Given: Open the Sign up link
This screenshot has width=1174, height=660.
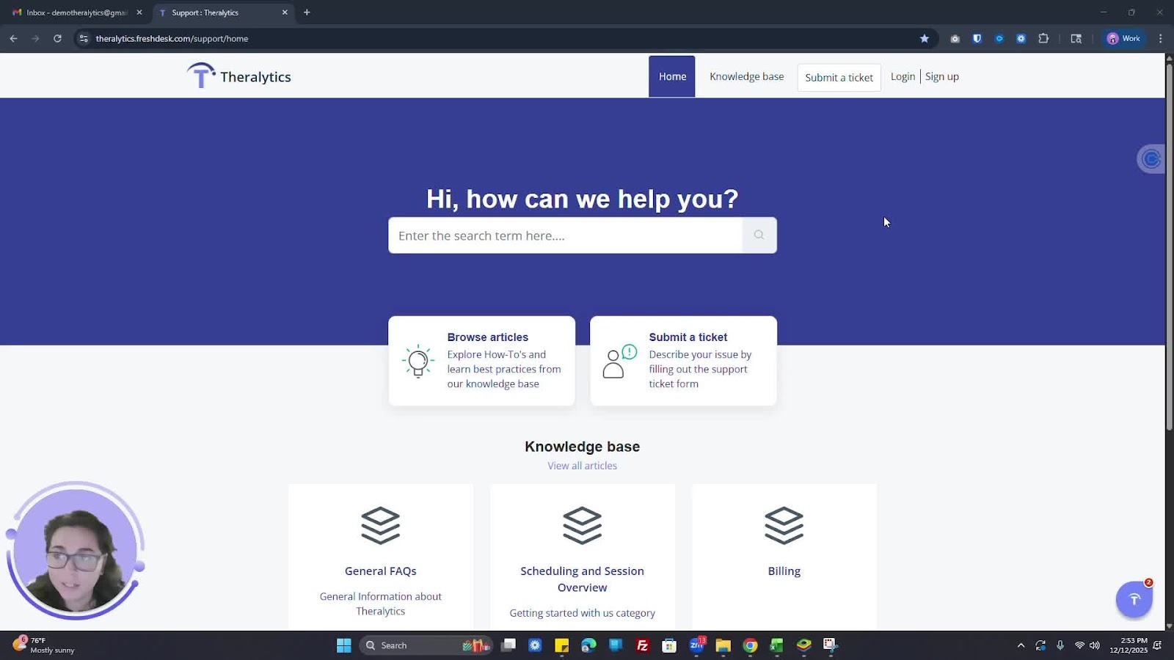Looking at the screenshot, I should (x=941, y=76).
